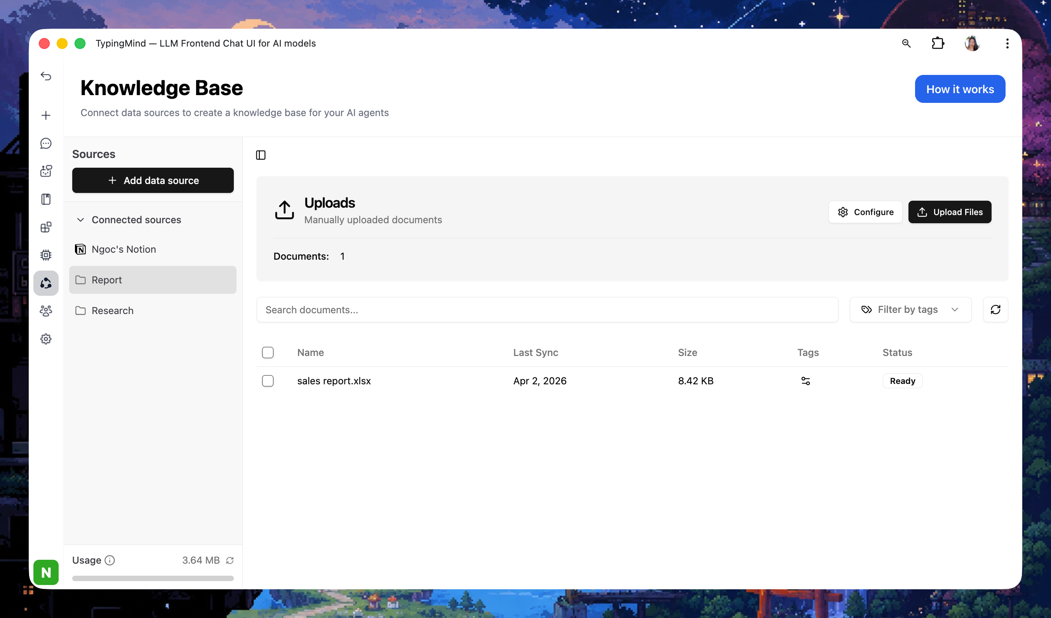Click the Configure button
Image resolution: width=1051 pixels, height=618 pixels.
(x=865, y=212)
